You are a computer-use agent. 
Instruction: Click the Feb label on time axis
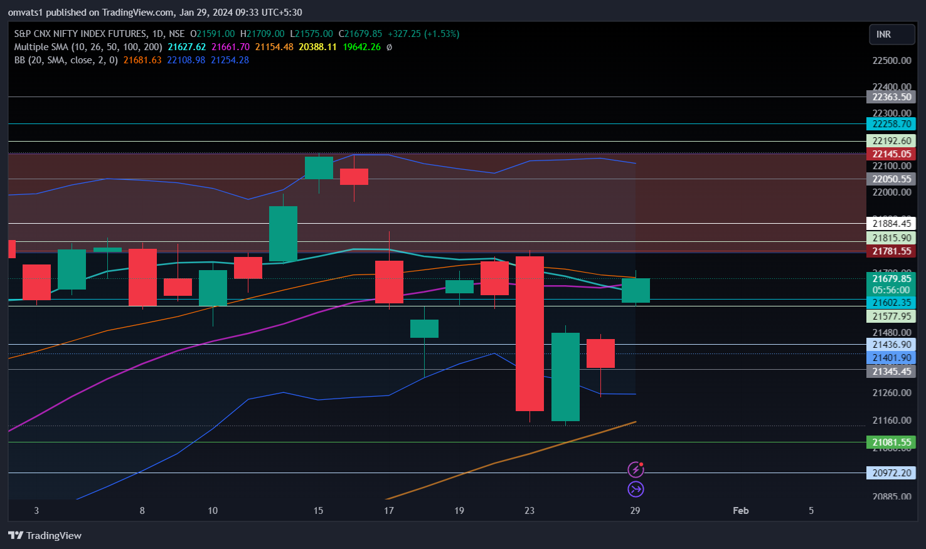point(741,511)
